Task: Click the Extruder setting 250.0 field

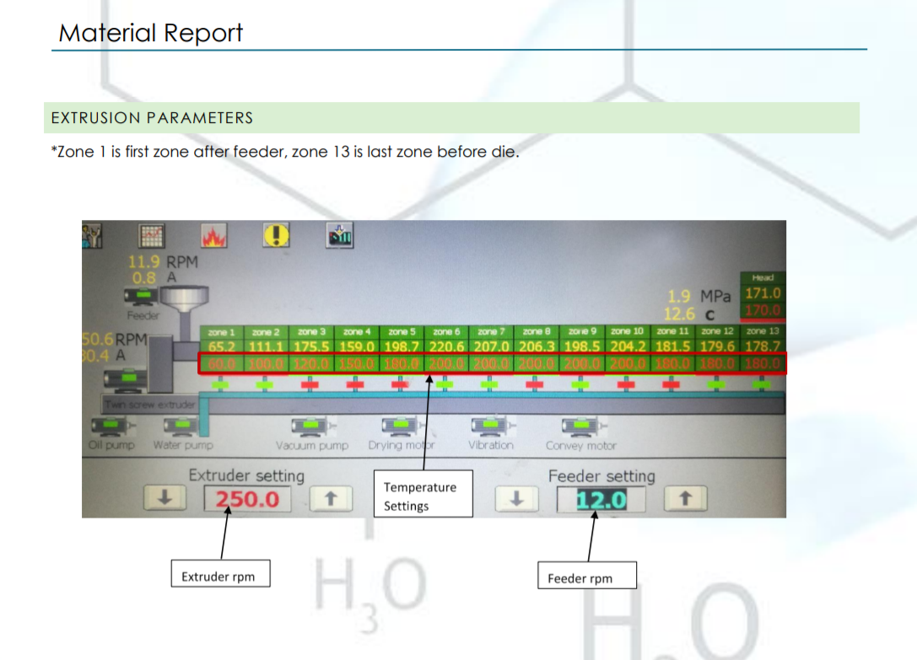Action: click(x=247, y=499)
